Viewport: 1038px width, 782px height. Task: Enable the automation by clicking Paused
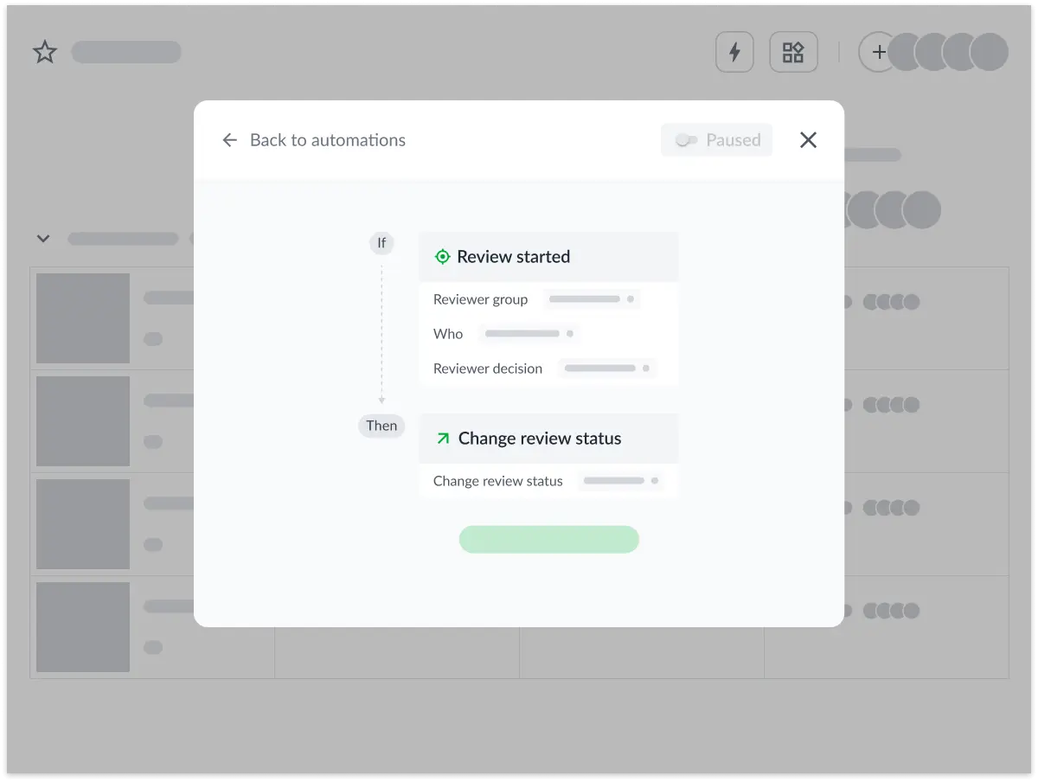coord(716,139)
